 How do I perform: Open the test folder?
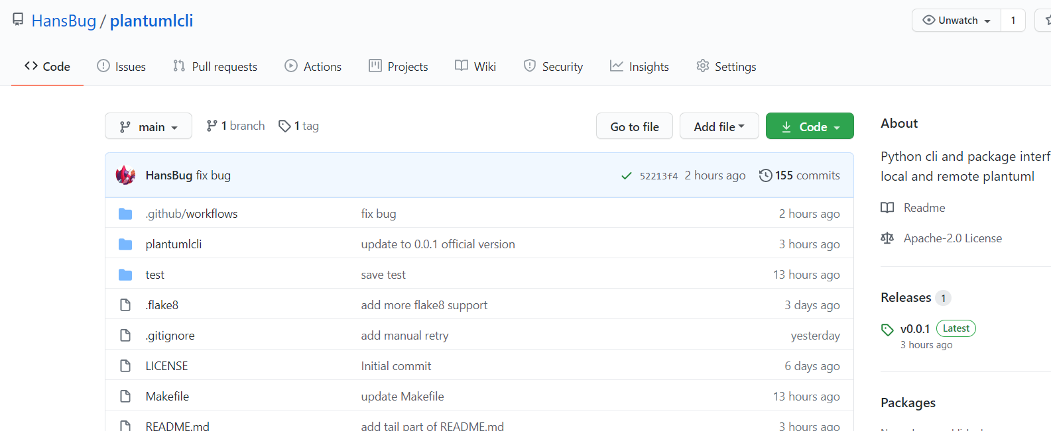155,275
